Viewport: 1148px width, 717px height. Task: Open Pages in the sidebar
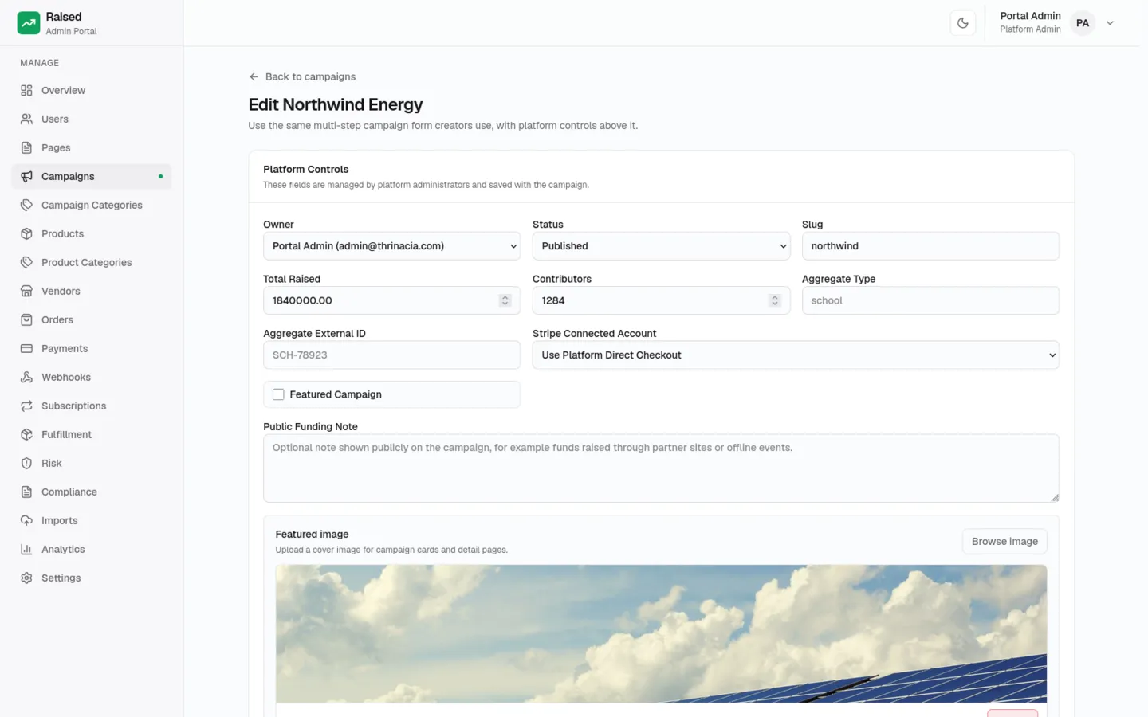click(x=91, y=147)
